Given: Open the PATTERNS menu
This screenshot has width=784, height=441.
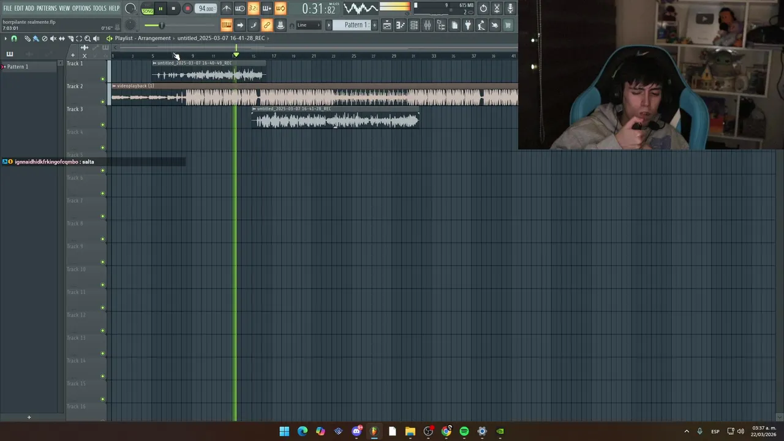Looking at the screenshot, I should coord(47,8).
